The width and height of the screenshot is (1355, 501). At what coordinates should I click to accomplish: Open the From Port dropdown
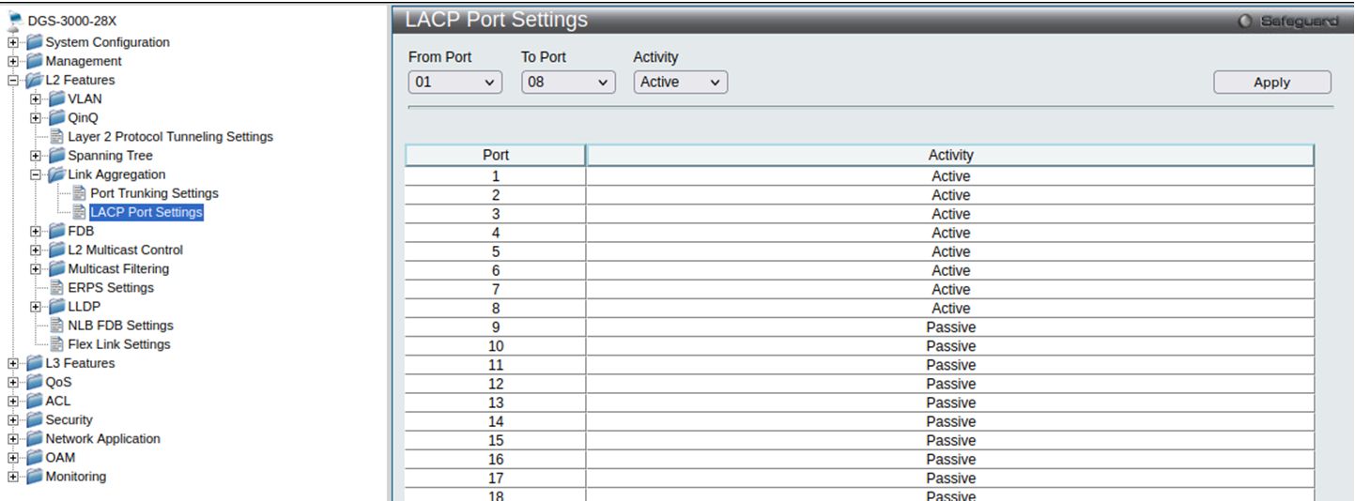tap(455, 83)
